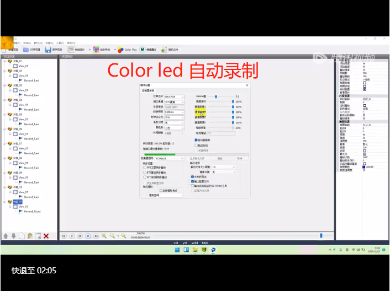Image resolution: width=390 pixels, height=291 pixels.
Task: Open the 素材(M) menu
Action: coord(38,43)
